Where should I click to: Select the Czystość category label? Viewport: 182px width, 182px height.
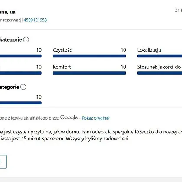point(62,50)
